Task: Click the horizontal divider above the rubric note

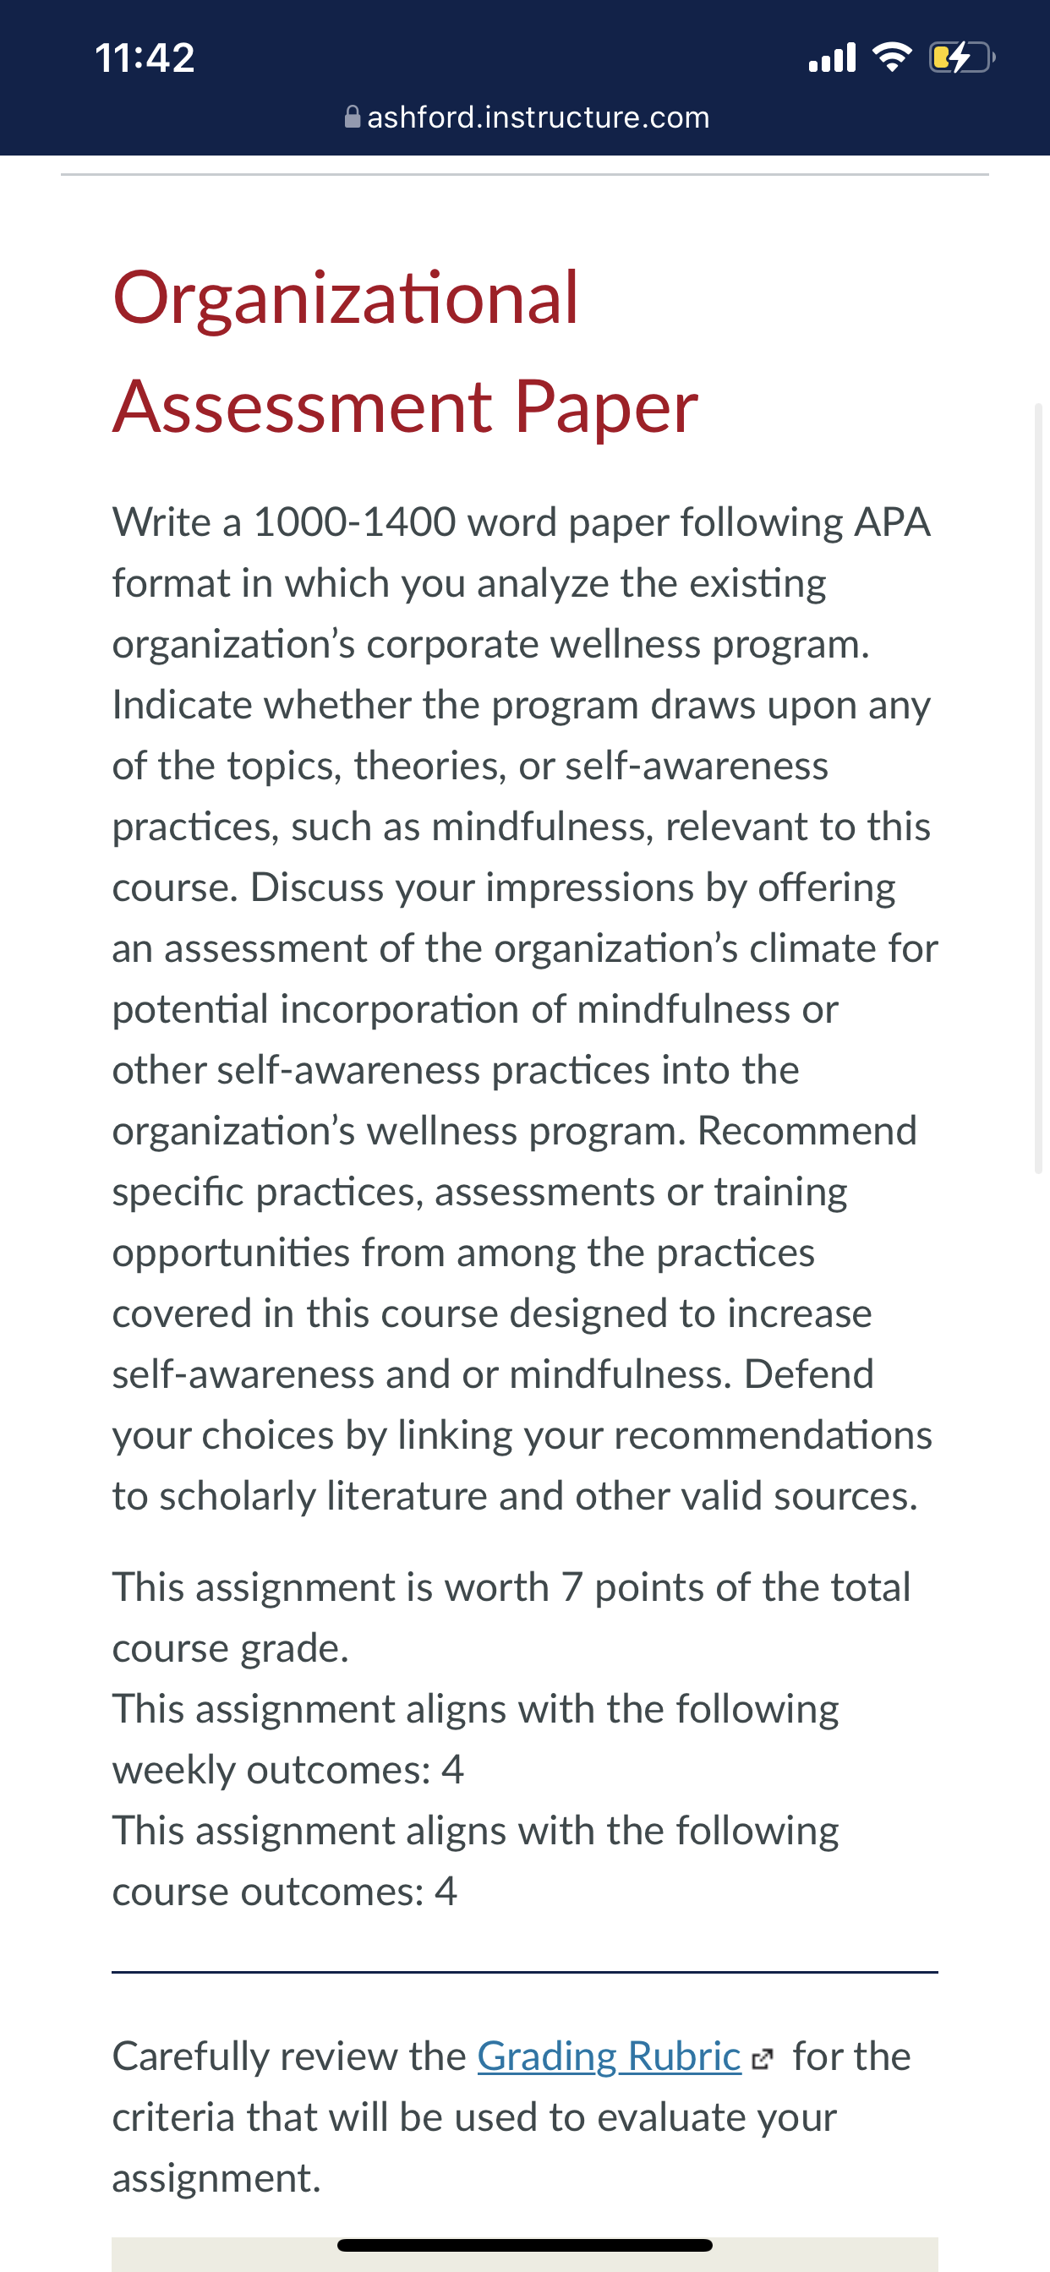Action: [525, 1972]
